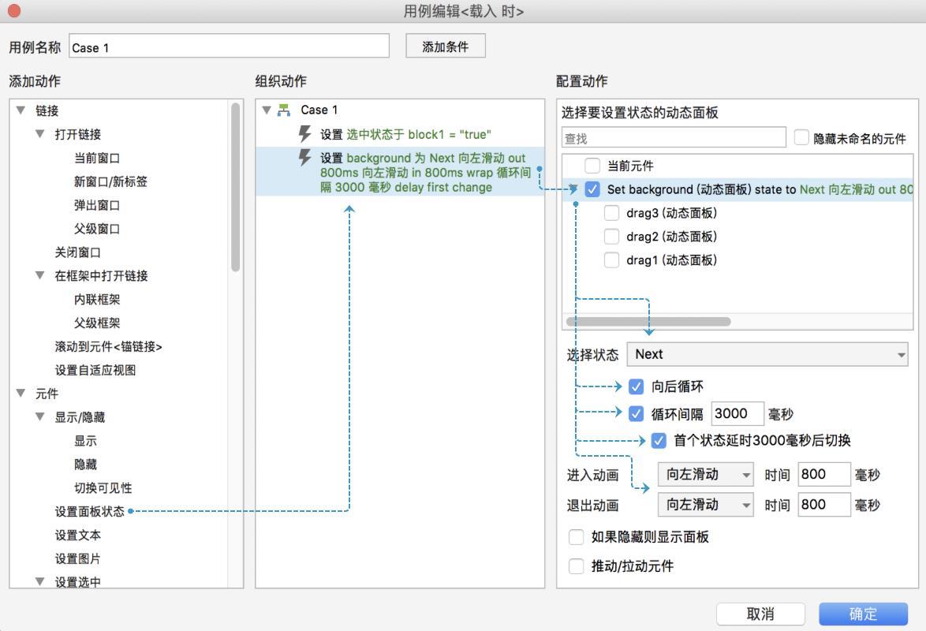Enable 如果隐藏则显示面板 checkbox
The image size is (926, 631).
[576, 536]
